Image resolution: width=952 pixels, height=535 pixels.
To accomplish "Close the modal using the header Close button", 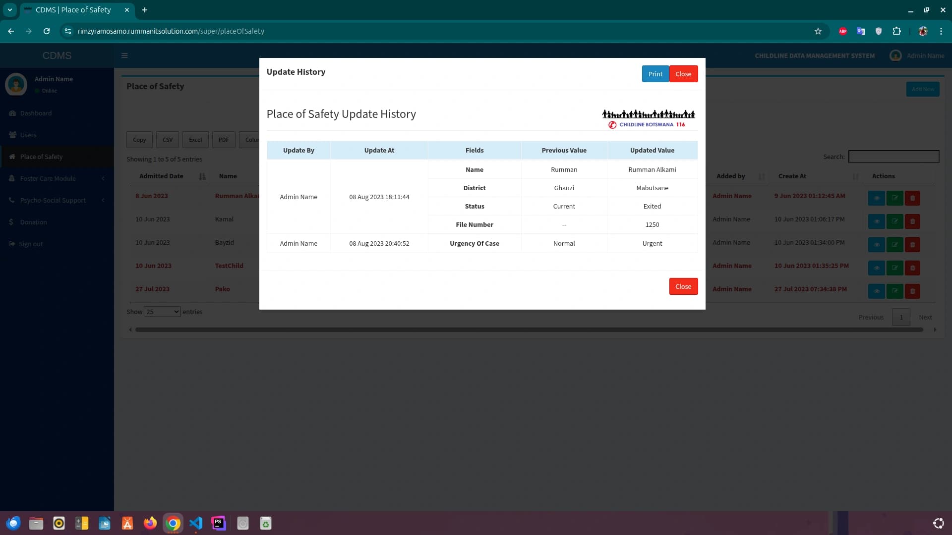I will (x=683, y=74).
